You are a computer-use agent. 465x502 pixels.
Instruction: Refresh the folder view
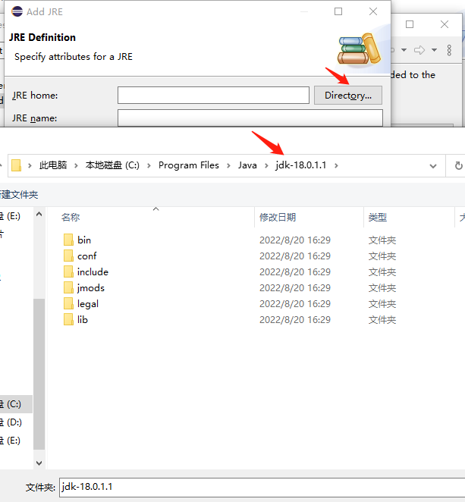tap(458, 165)
